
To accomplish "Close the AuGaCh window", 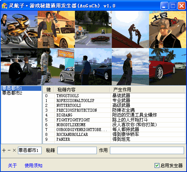I will [x=181, y=6].
